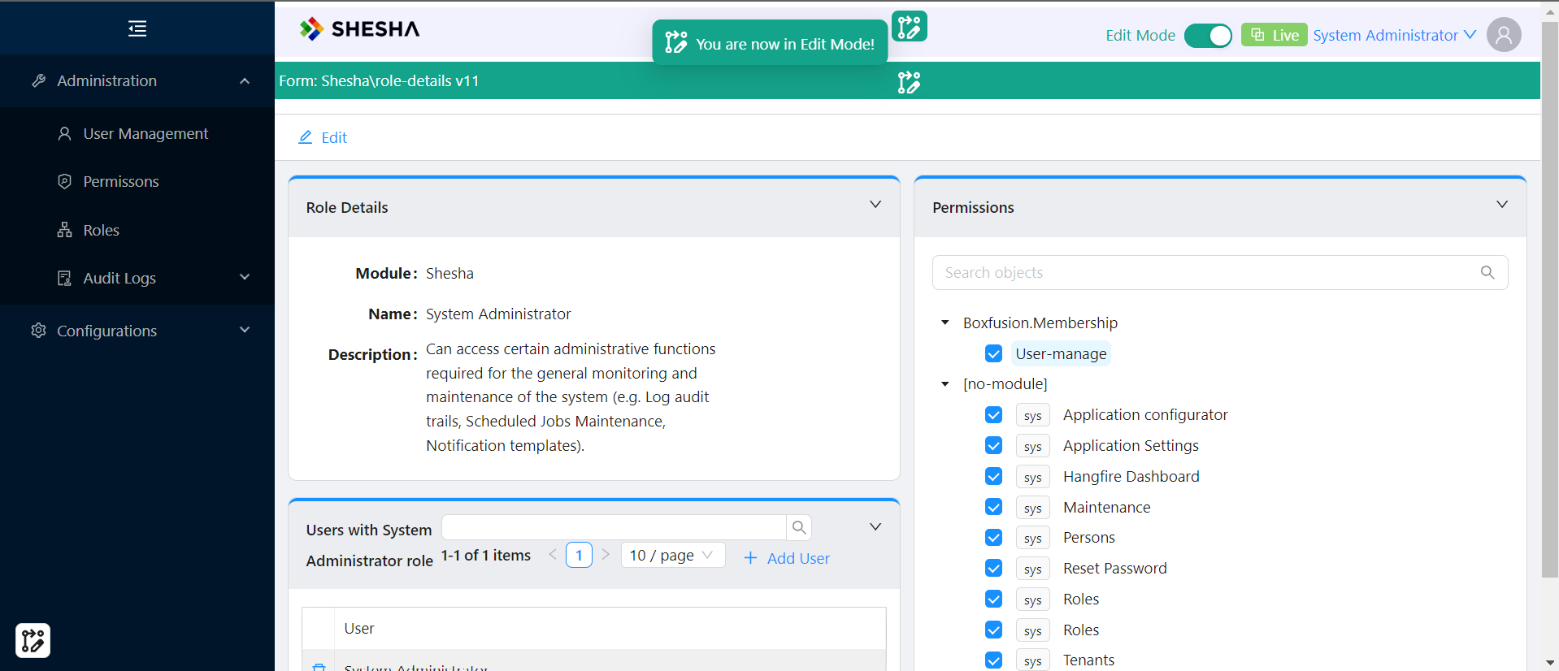Open the form designer icon beside Edit Mode toast

pyautogui.click(x=910, y=27)
